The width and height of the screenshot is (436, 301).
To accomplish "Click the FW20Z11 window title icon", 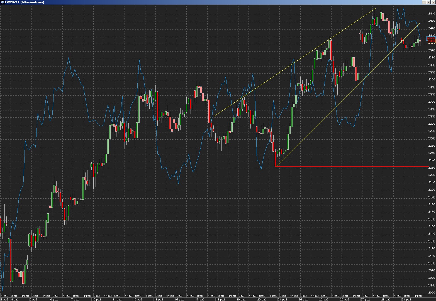I will pos(2,2).
